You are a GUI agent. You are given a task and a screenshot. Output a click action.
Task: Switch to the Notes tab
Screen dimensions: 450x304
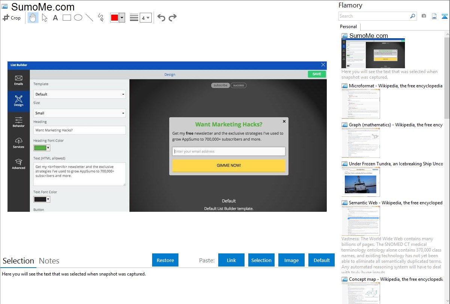(49, 261)
